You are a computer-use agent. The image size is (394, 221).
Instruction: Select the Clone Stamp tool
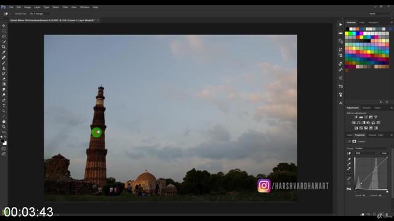pos(4,68)
